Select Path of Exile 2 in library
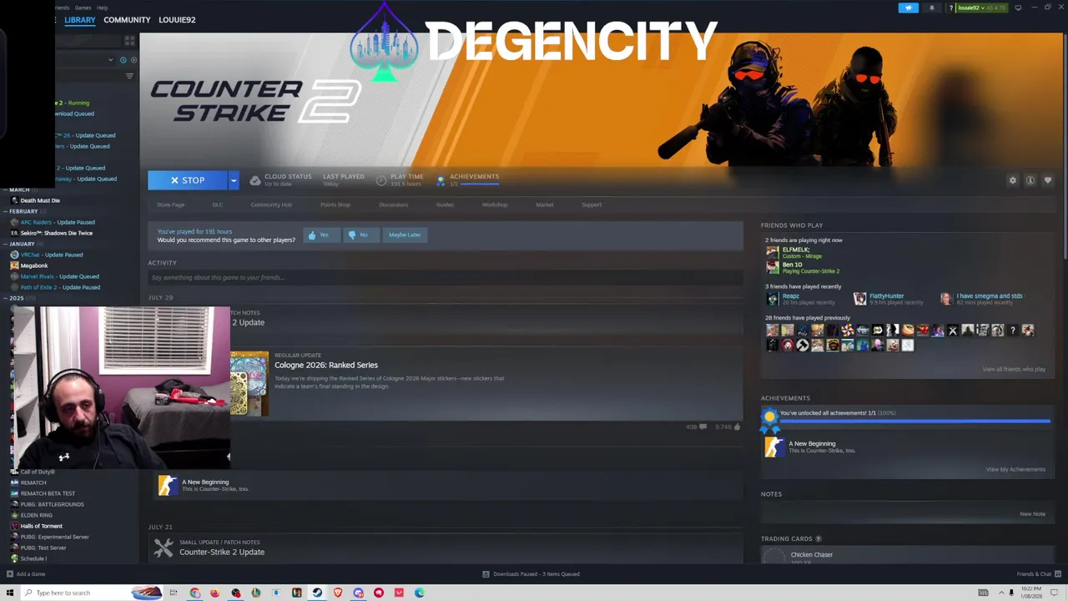 (60, 287)
